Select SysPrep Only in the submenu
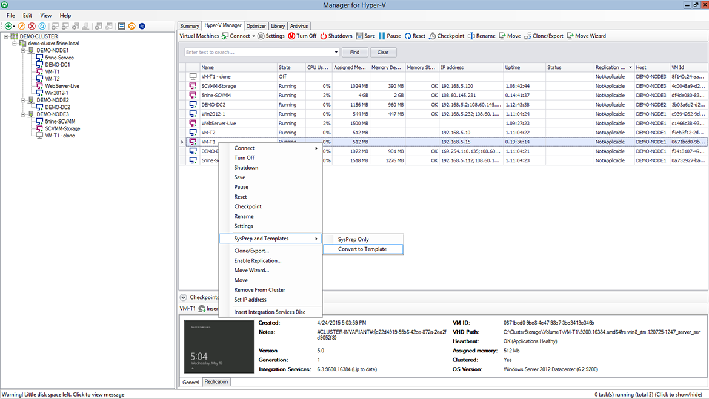Viewport: 709px width, 399px height. [x=353, y=239]
